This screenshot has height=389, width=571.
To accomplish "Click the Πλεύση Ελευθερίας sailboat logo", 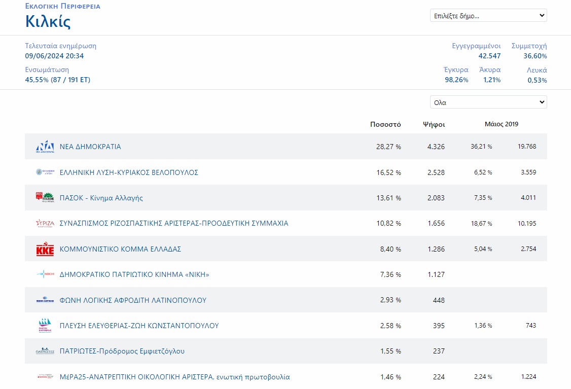I will 45,326.
